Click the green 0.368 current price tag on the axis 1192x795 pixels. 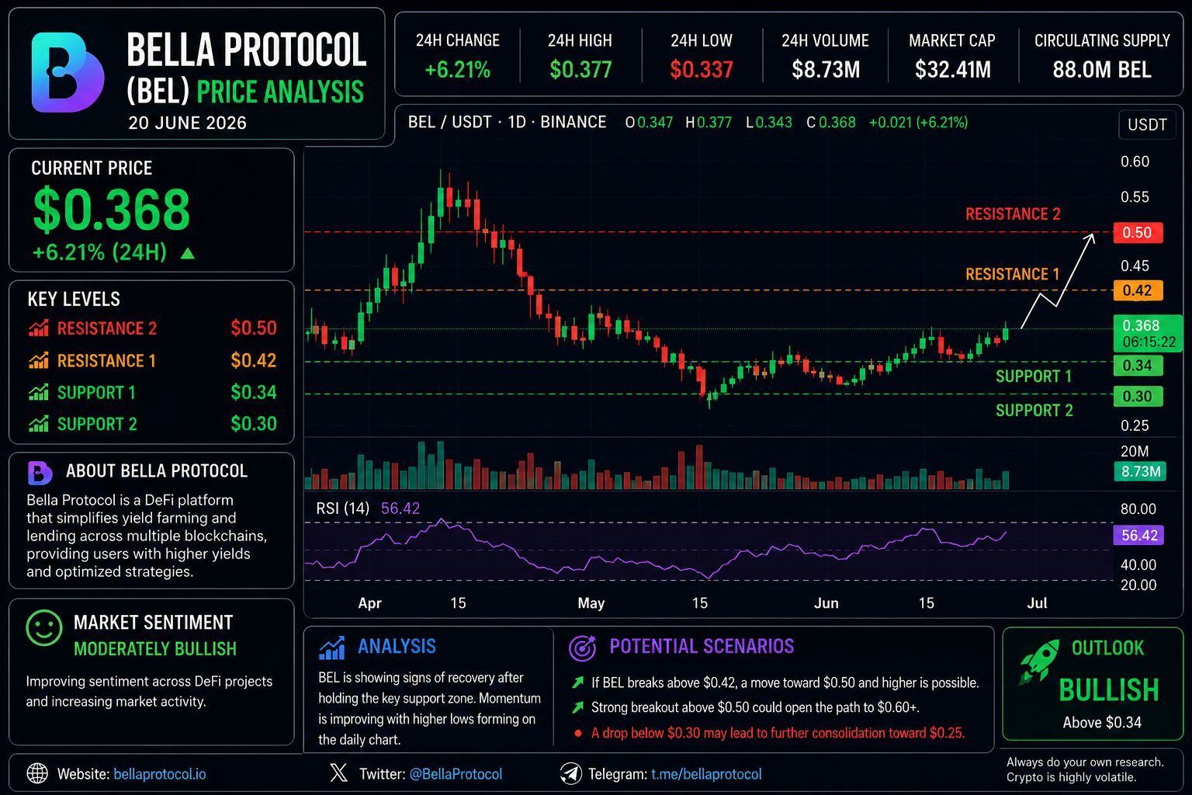(1148, 334)
